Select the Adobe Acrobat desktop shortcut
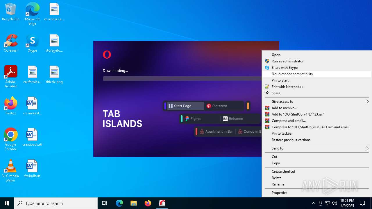 (11, 77)
